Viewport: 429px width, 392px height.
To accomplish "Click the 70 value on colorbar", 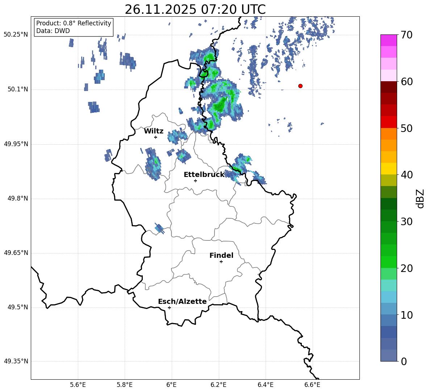I will point(406,35).
